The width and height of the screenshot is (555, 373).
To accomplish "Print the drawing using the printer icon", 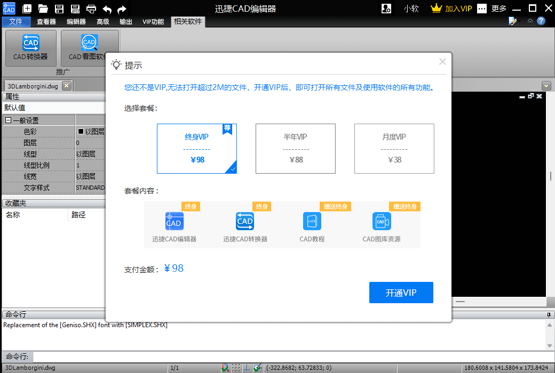I will [x=91, y=9].
